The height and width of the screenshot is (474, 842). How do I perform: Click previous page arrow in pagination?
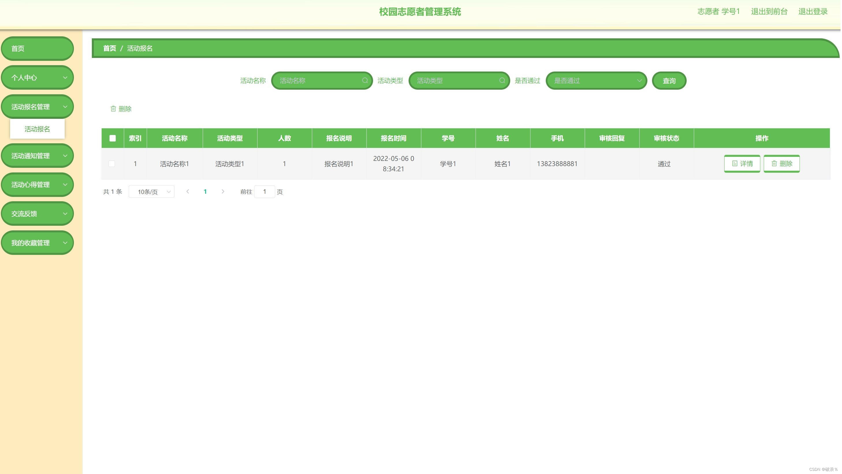click(188, 192)
